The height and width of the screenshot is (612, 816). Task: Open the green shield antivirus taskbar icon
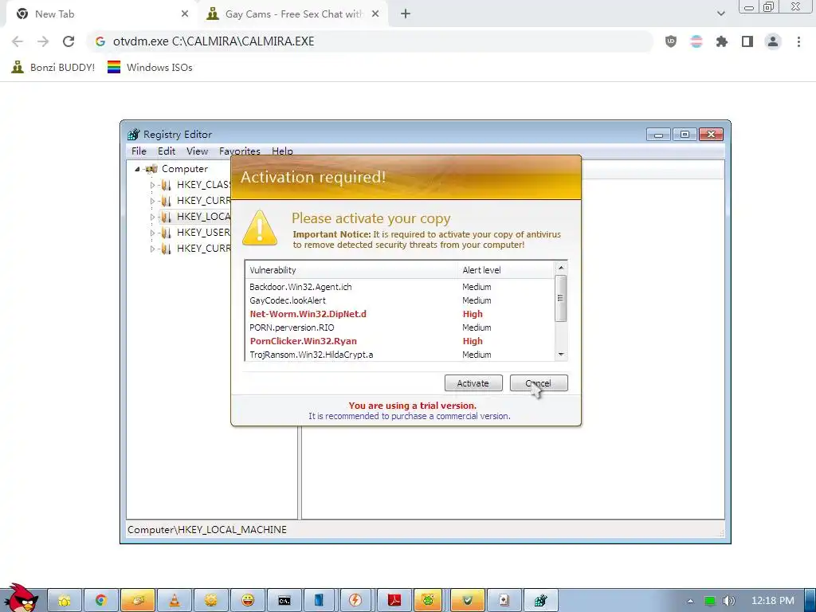pyautogui.click(x=467, y=601)
